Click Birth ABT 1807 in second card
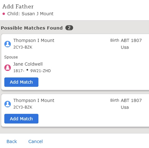Viewport: 149px width, 148px height. click(x=126, y=100)
